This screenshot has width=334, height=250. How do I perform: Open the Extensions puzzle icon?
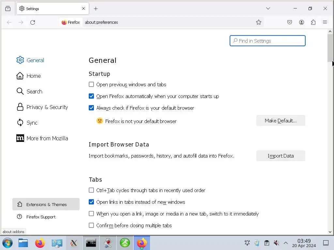[313, 22]
